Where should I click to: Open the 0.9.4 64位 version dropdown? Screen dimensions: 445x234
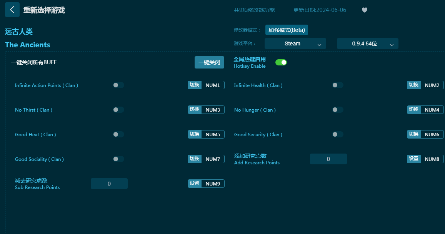point(368,43)
